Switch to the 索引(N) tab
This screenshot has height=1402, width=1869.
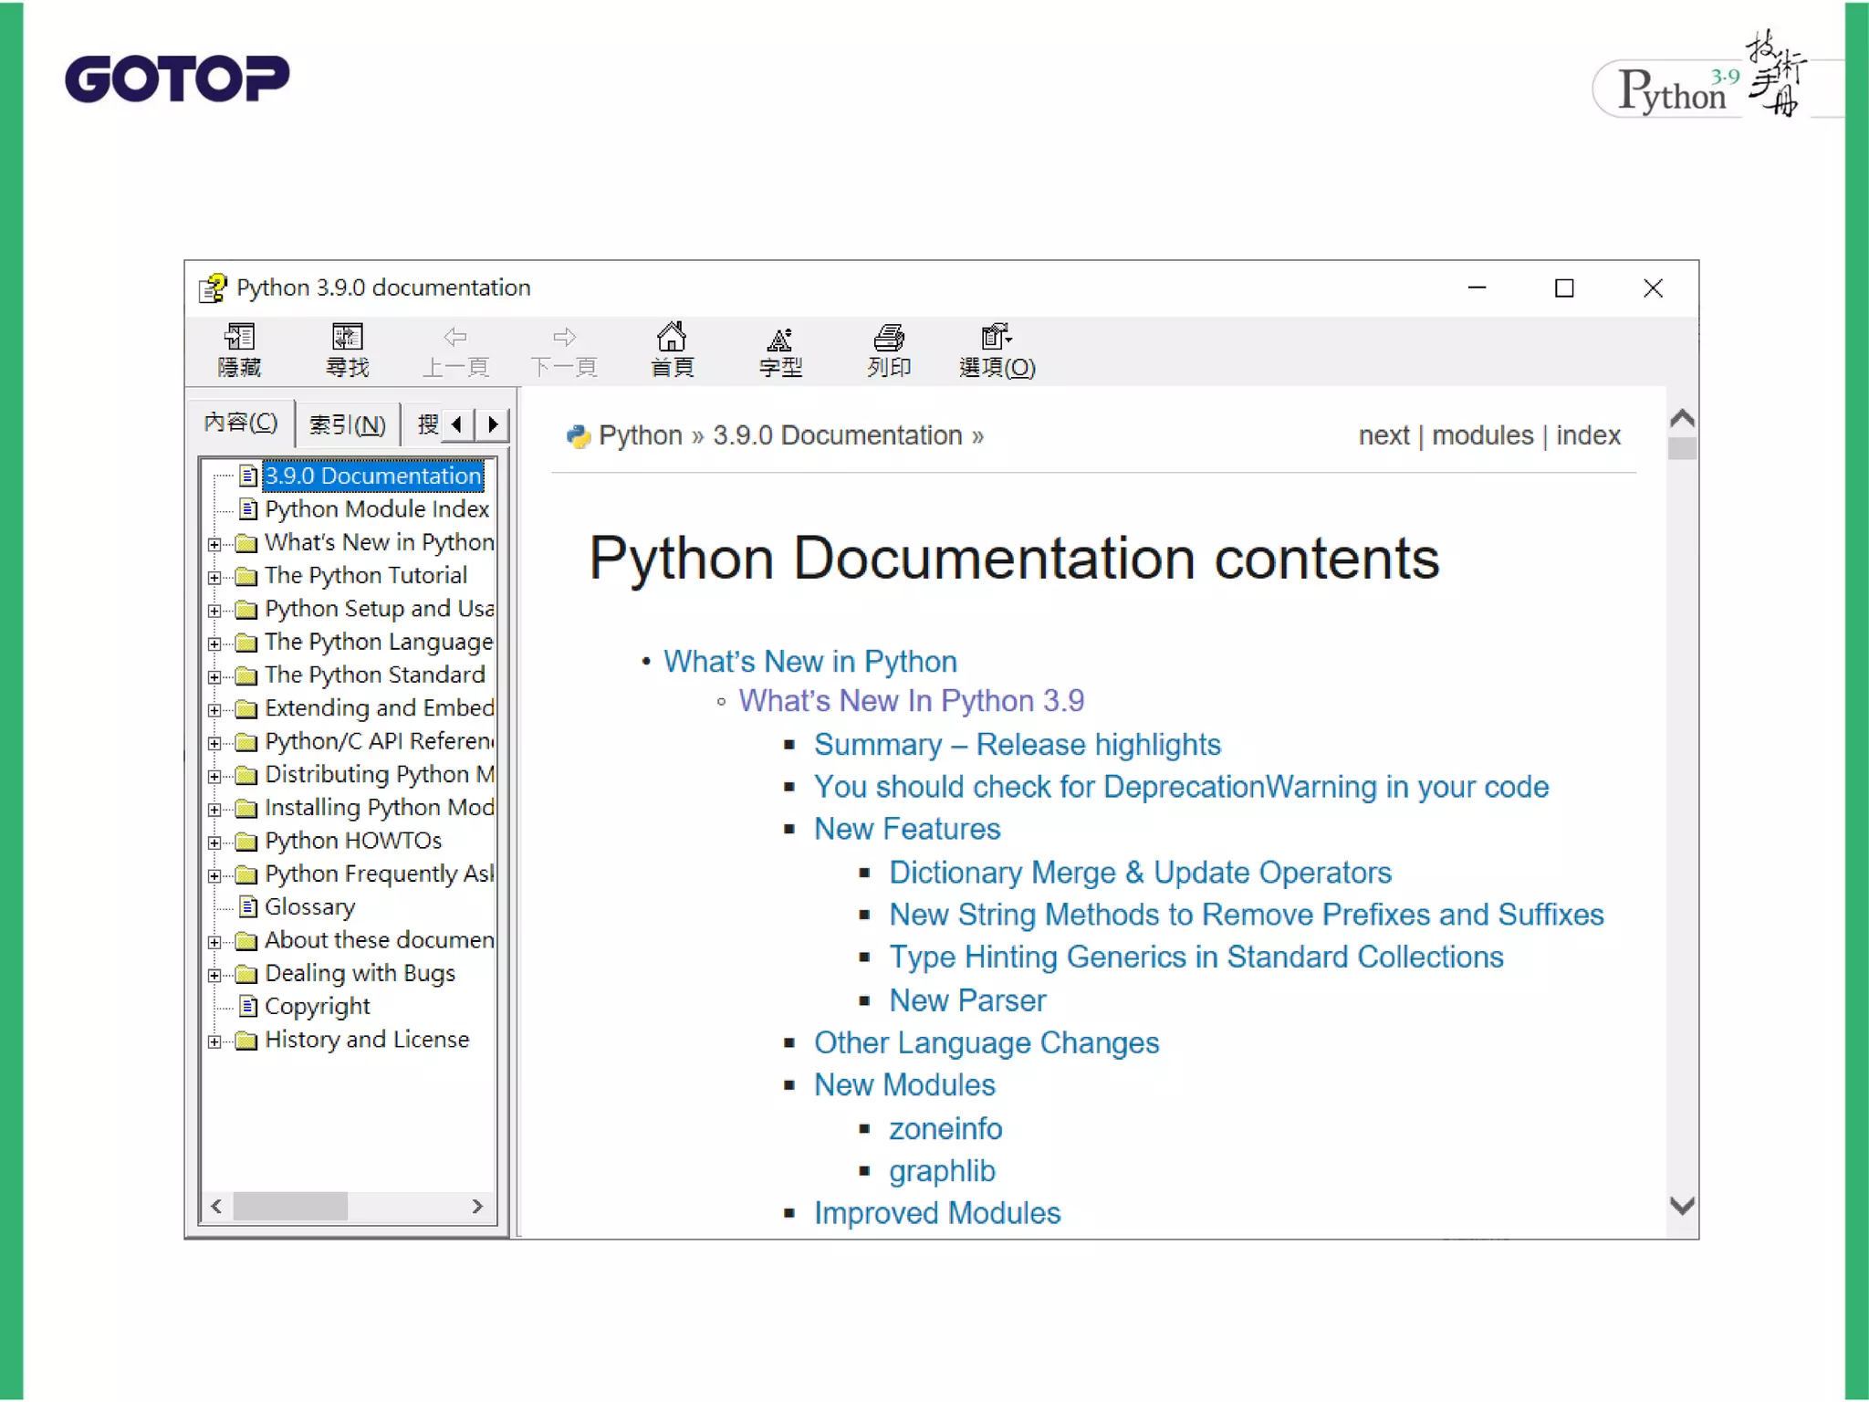tap(348, 424)
